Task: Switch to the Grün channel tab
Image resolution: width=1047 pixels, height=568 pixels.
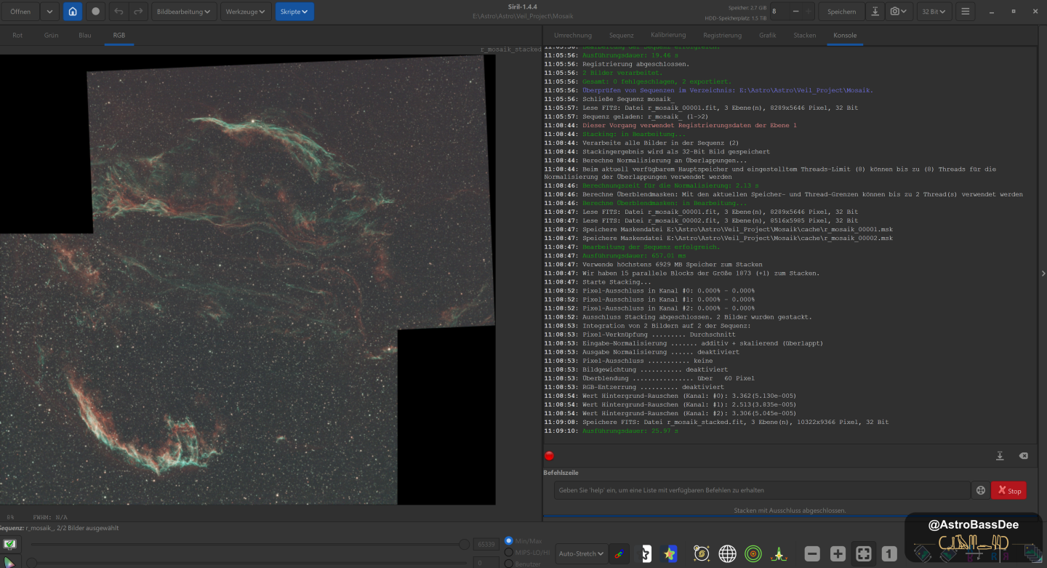Action: (51, 35)
